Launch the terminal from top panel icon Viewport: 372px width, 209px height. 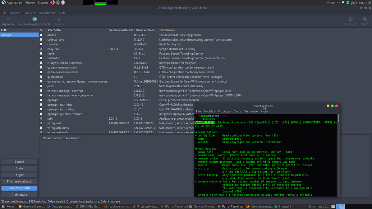(58, 3)
